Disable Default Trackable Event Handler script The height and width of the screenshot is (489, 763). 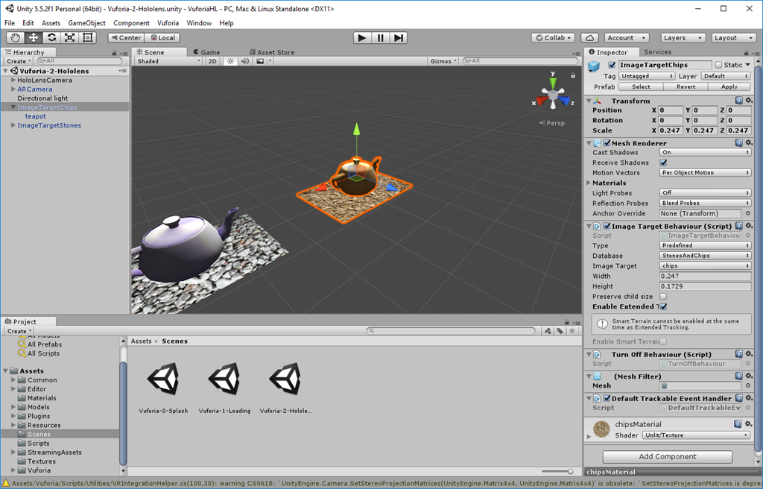coord(607,398)
